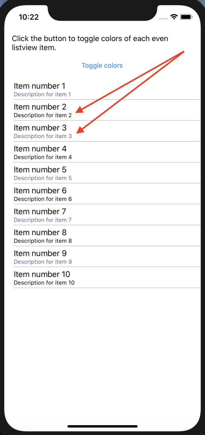The height and width of the screenshot is (435, 205).
Task: Select Item number 8
Action: click(40, 232)
